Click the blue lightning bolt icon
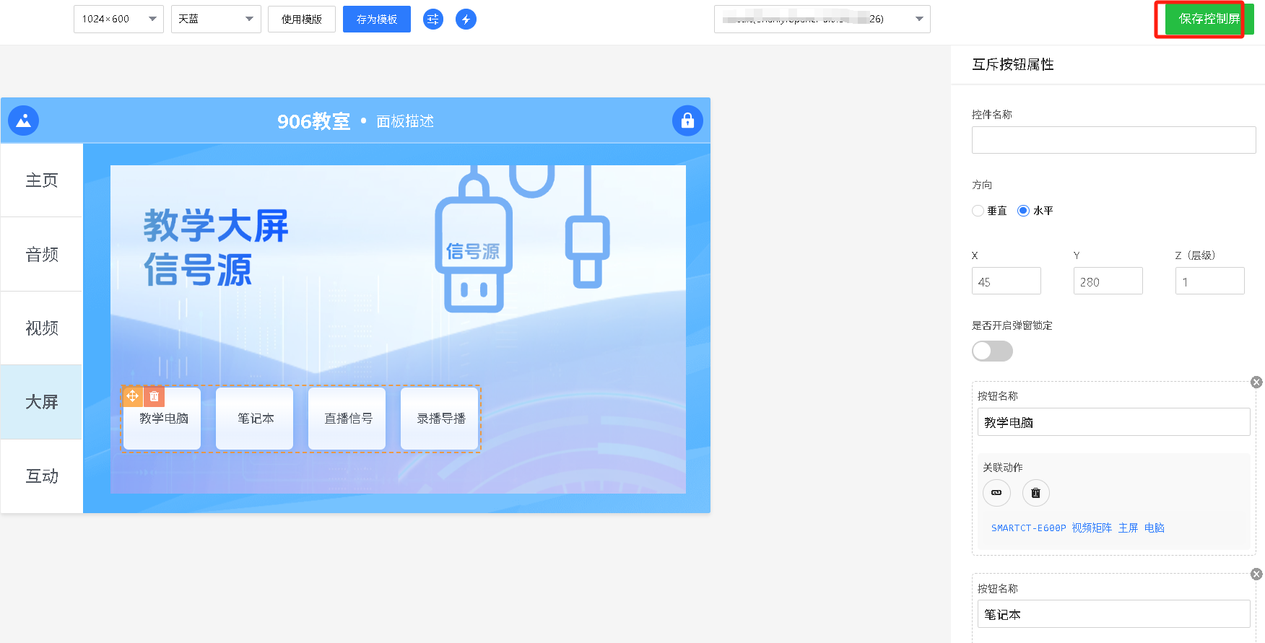Screen dimensions: 1265x643 [466, 19]
